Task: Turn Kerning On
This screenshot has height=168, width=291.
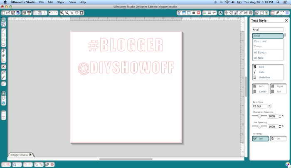Action: (x=278, y=139)
